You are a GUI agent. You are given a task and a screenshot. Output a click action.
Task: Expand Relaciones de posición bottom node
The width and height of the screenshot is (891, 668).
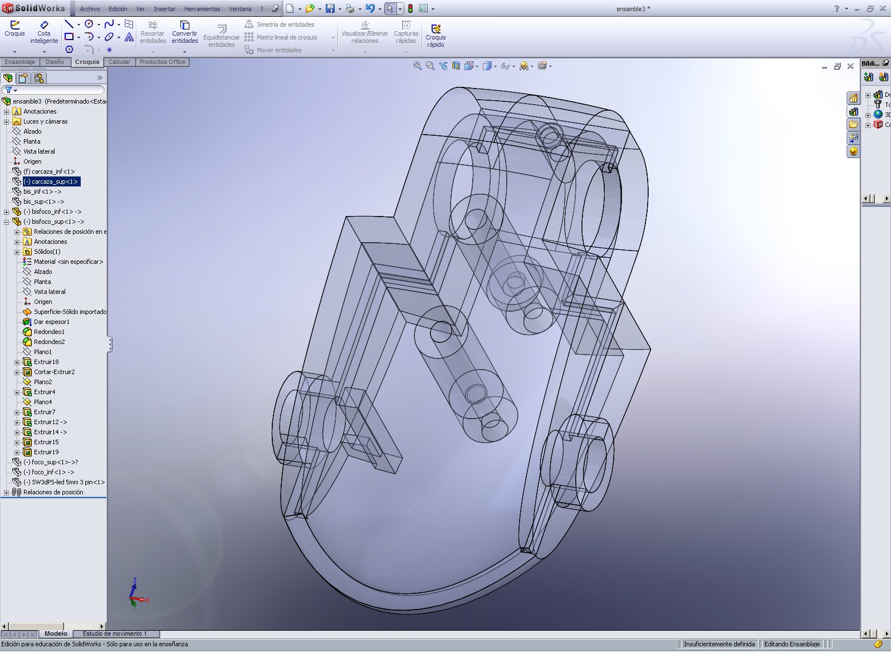pyautogui.click(x=6, y=492)
